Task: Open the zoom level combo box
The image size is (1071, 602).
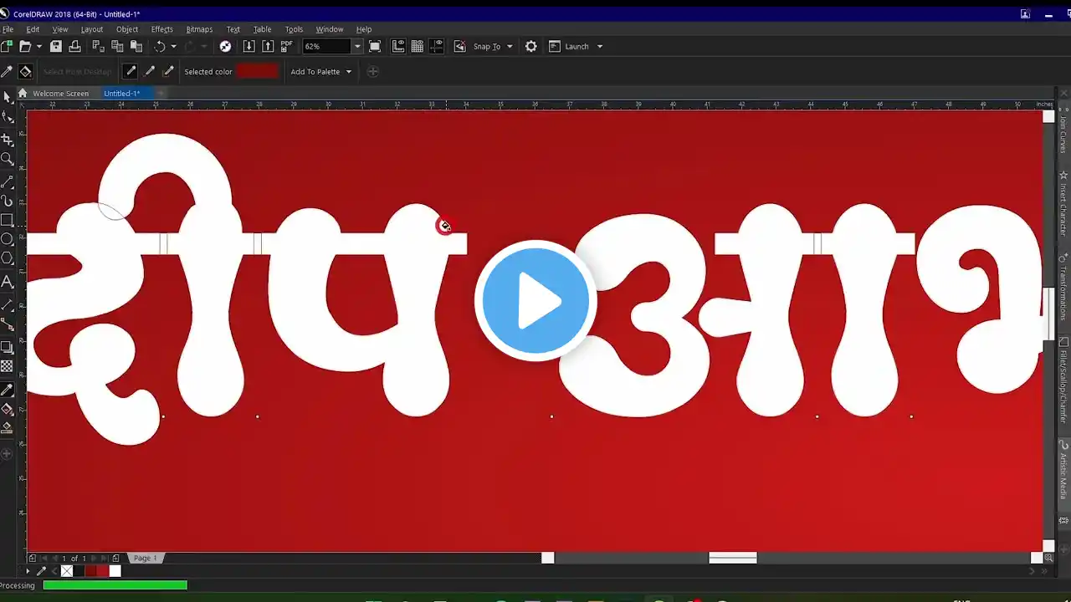Action: point(357,46)
